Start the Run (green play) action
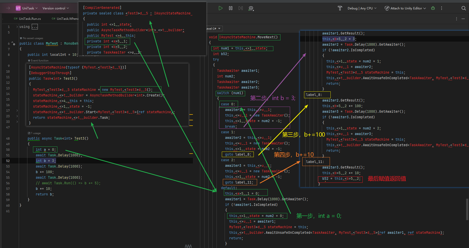This screenshot has width=469, height=248. coord(220,8)
